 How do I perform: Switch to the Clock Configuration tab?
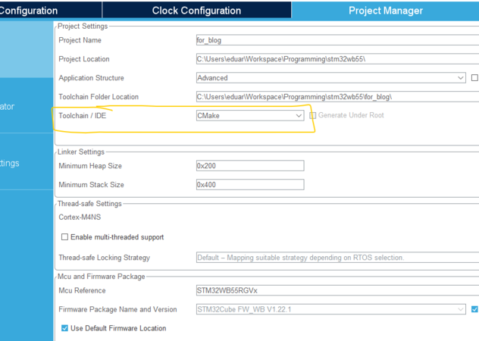point(196,11)
